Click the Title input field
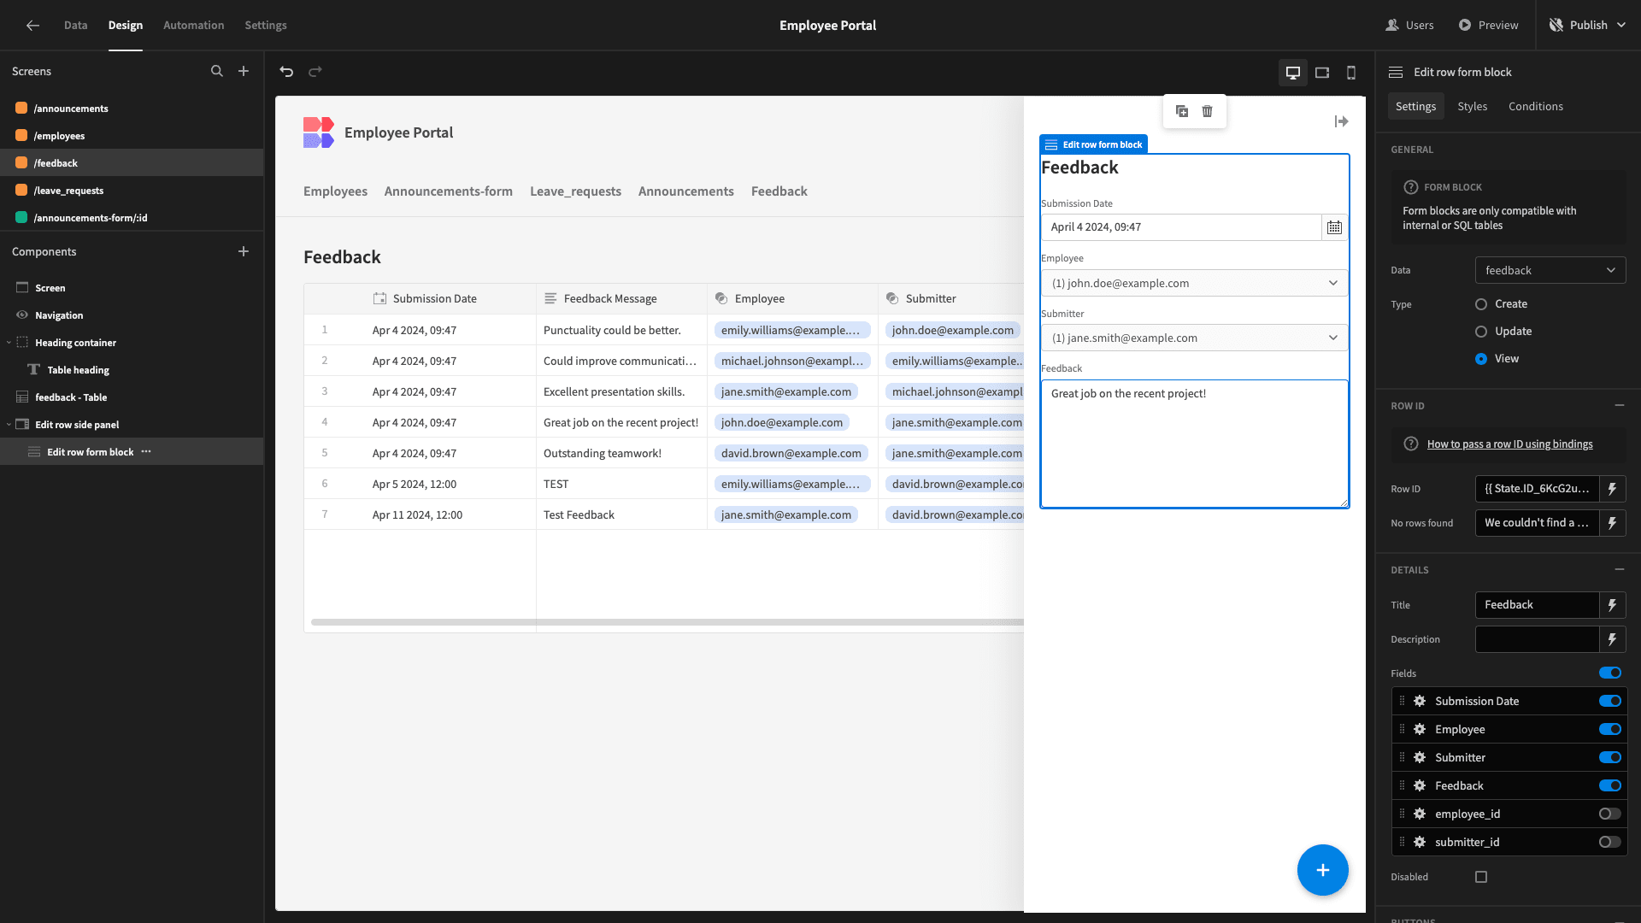This screenshot has width=1641, height=923. coord(1537,605)
